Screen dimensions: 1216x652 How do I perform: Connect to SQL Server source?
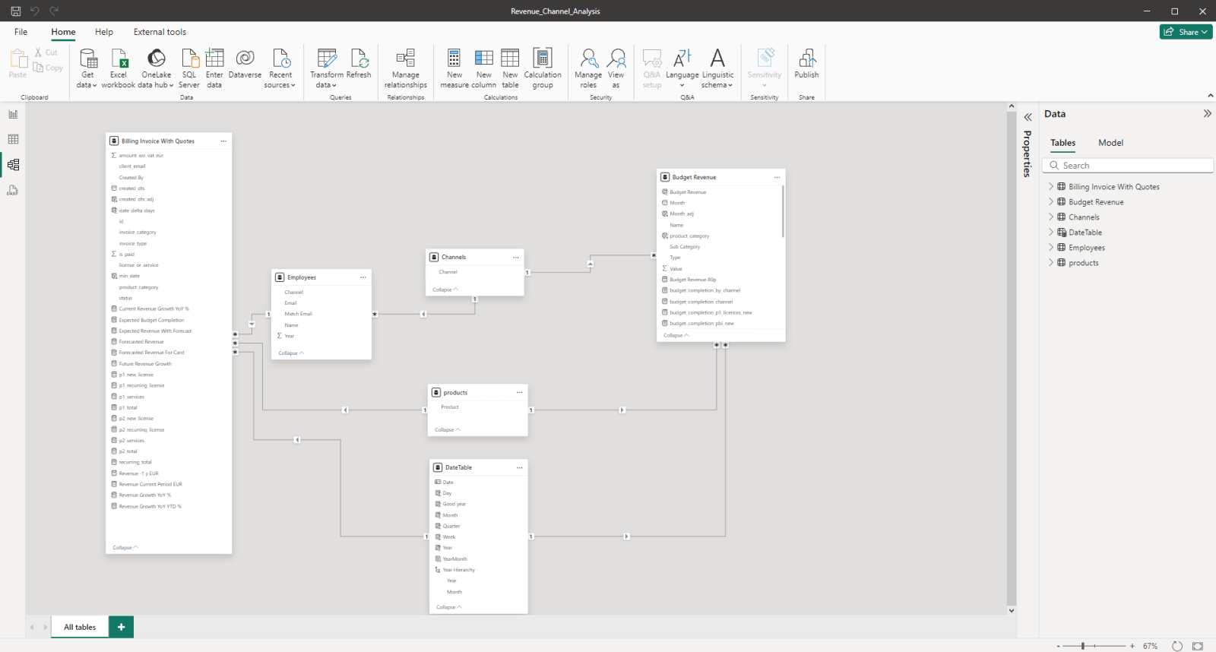[x=189, y=68]
